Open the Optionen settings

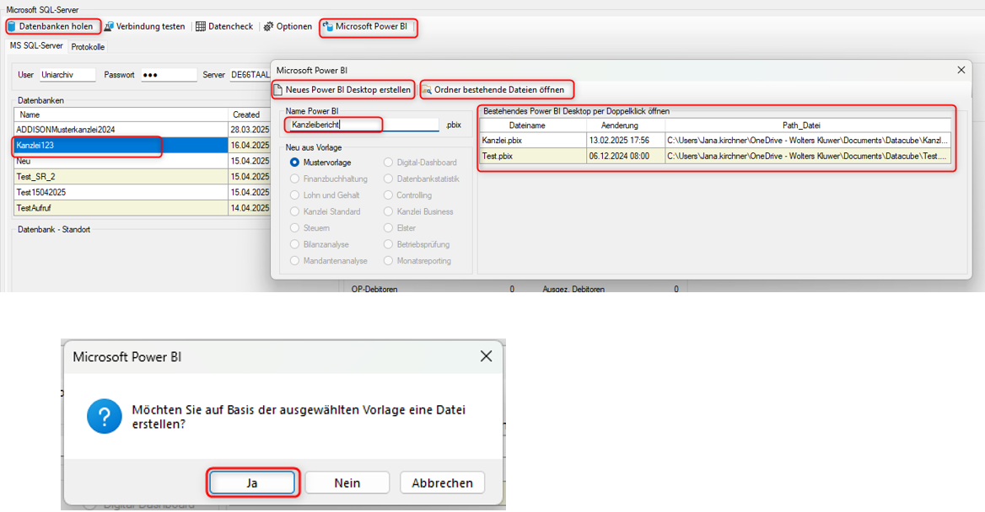pyautogui.click(x=288, y=26)
